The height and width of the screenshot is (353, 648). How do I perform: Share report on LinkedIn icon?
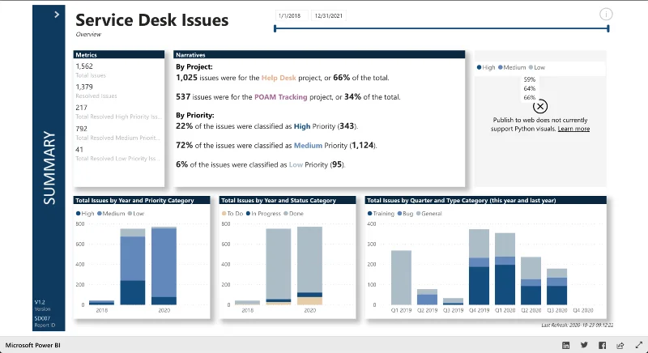click(x=565, y=345)
